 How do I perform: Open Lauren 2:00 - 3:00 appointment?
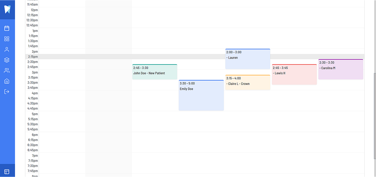pyautogui.click(x=248, y=59)
